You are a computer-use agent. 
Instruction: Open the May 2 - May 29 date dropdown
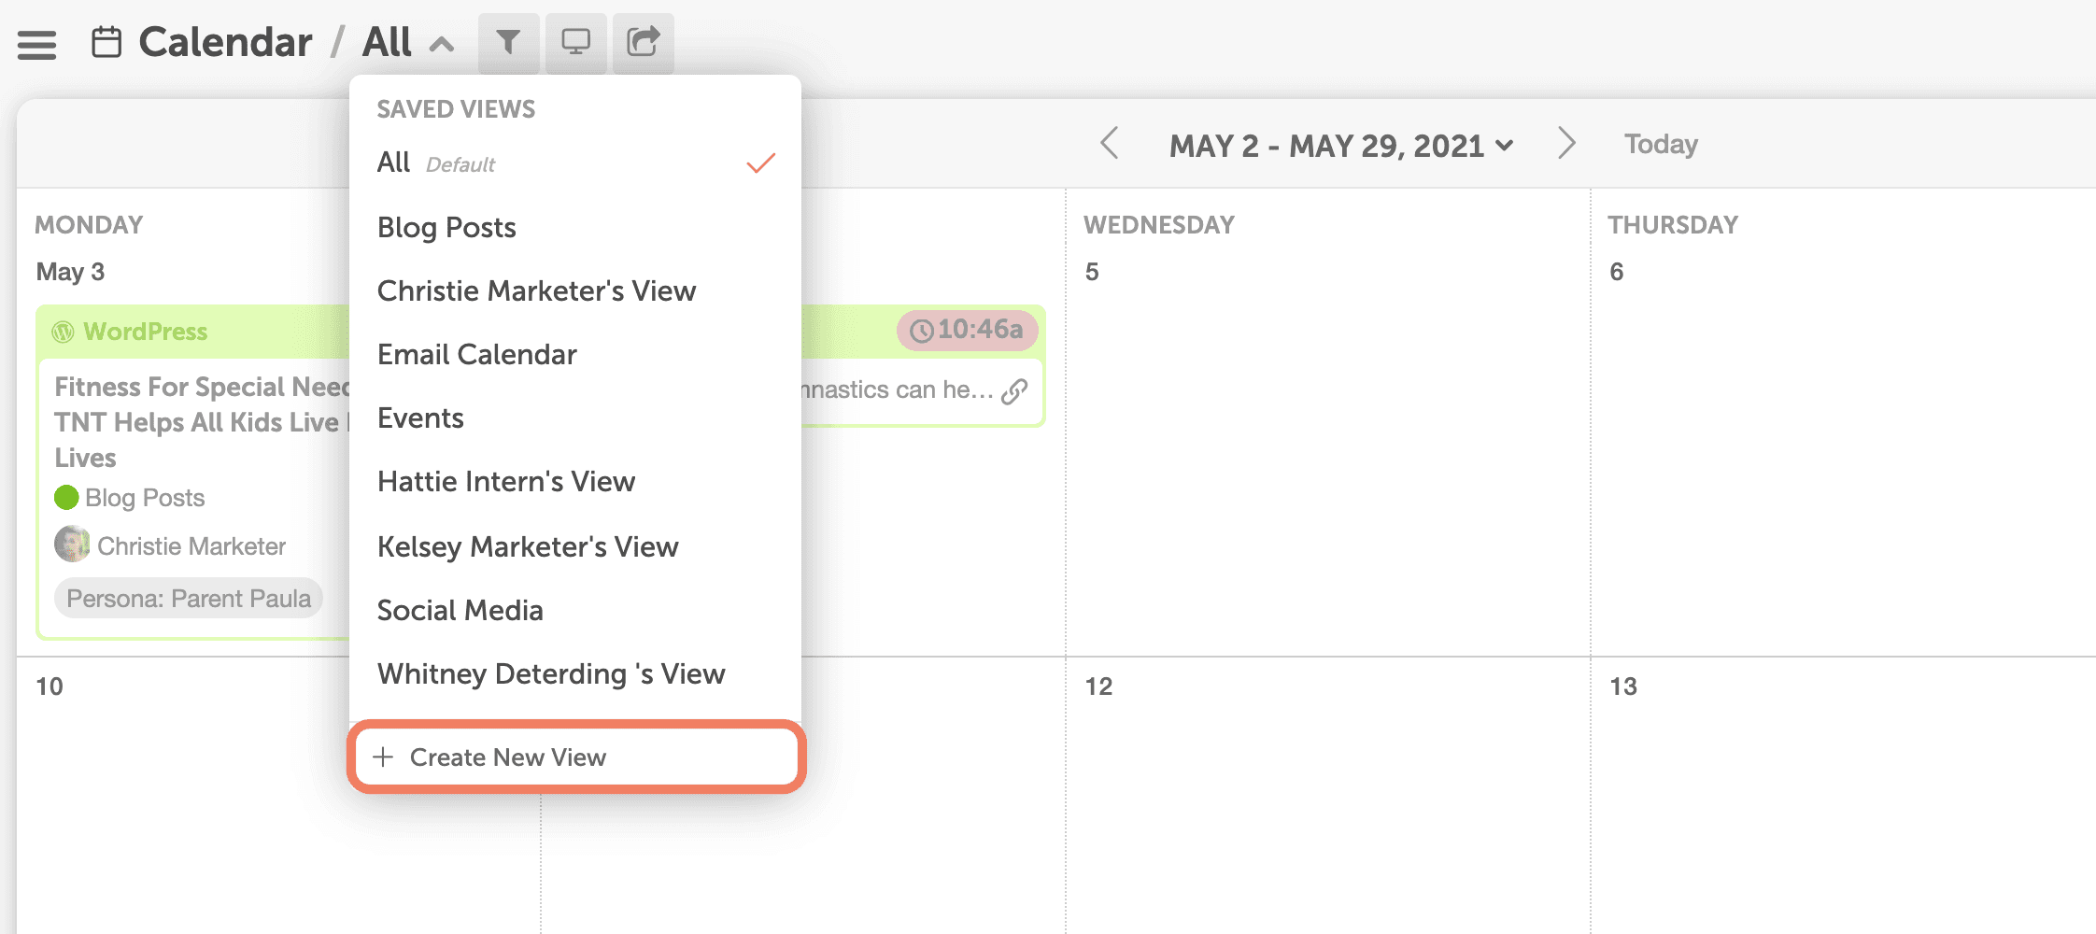tap(1340, 146)
